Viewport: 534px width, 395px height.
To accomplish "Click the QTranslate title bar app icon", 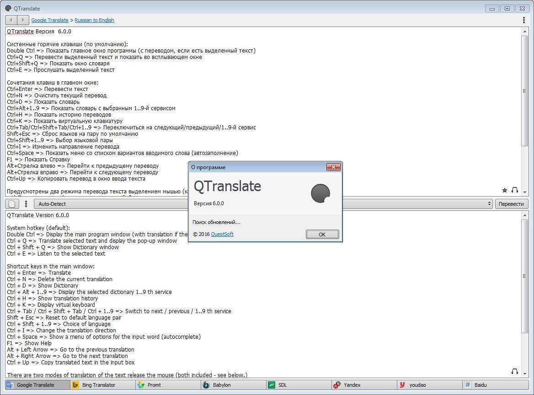I will click(x=8, y=8).
